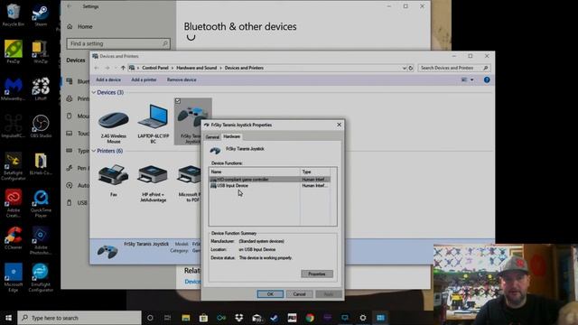Click taskbar Type here to search box
Screen dimensions: 578x325
pos(79,318)
